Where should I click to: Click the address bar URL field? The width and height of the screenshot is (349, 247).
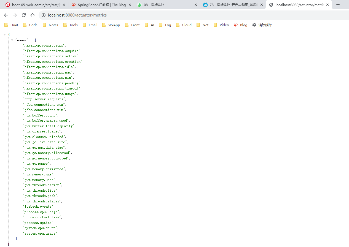165,15
